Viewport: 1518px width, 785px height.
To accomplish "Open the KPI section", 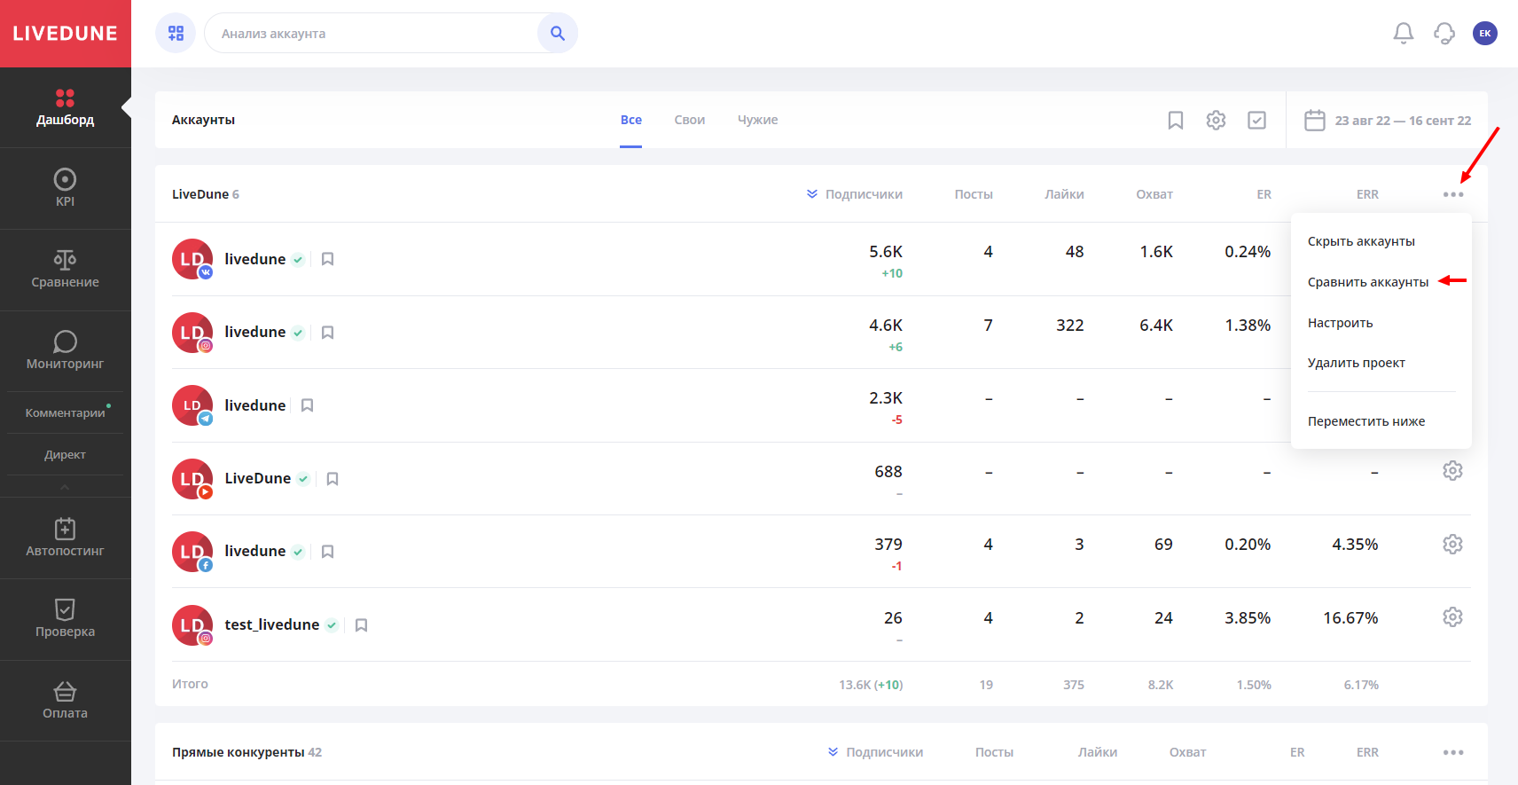I will tap(66, 188).
